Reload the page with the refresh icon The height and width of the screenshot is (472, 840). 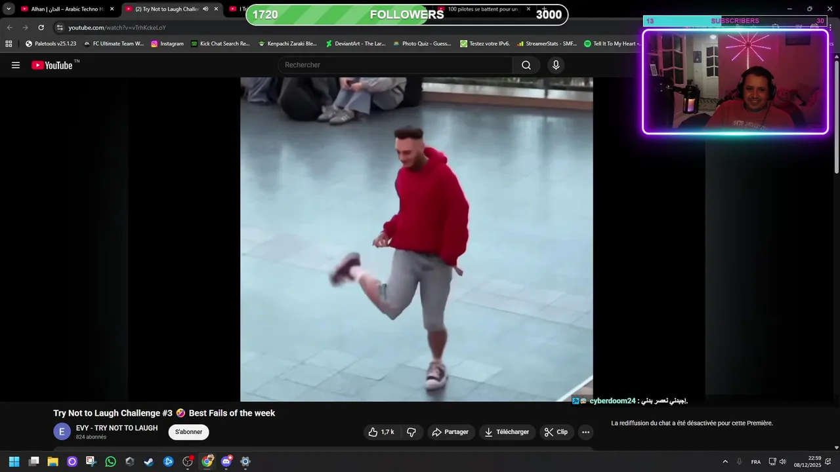point(41,28)
